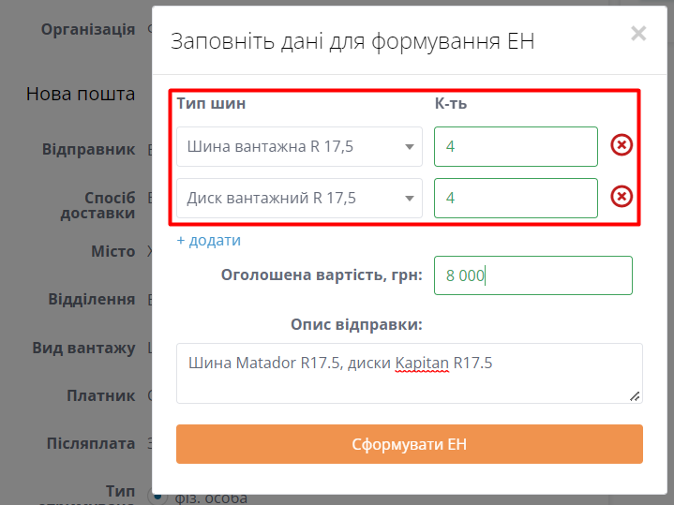Click the Тип шин column header
674x505 pixels.
pos(211,103)
